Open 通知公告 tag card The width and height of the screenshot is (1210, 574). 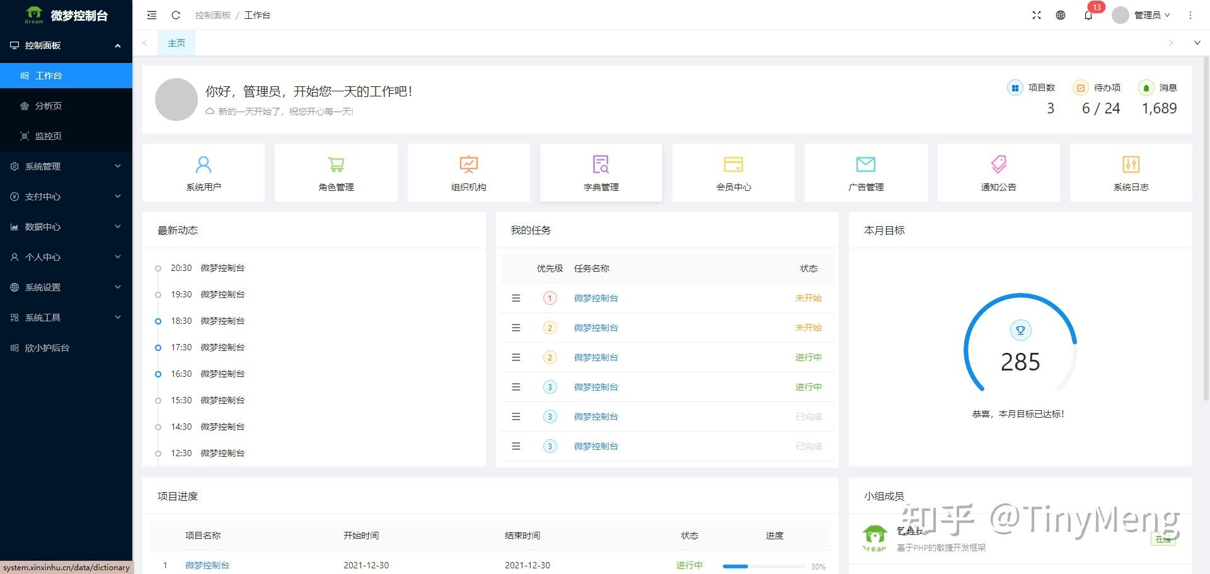tap(999, 173)
